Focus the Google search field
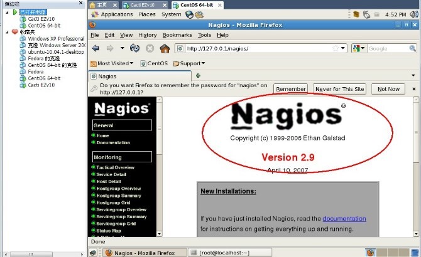This screenshot has width=421, height=257. point(388,48)
